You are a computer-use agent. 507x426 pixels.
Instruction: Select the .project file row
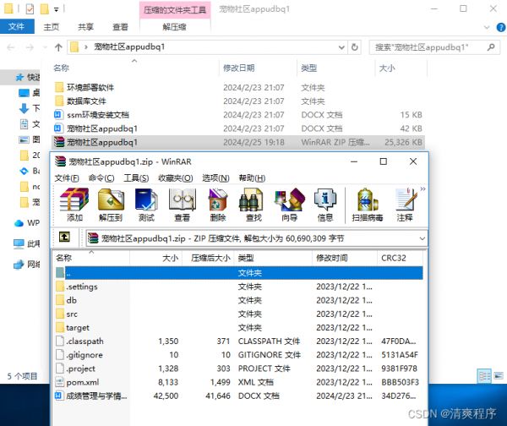click(x=239, y=369)
